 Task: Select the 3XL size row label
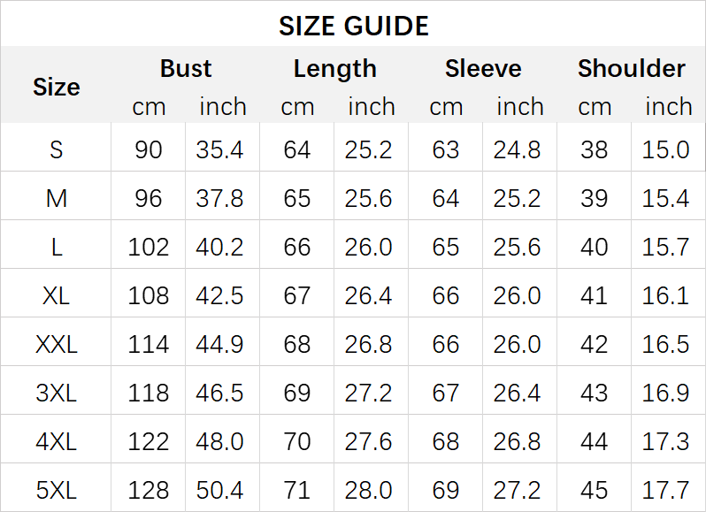tap(56, 393)
